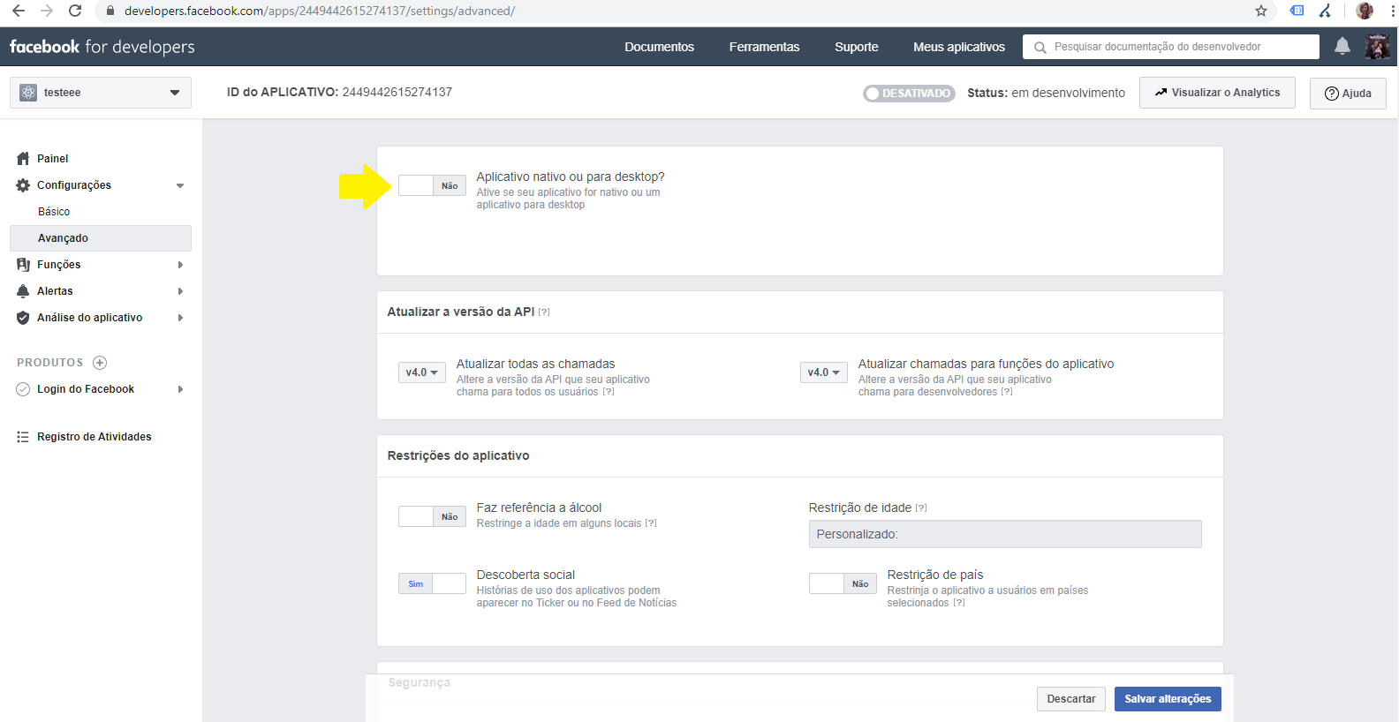Click the developer documentation search field
1399x722 pixels.
[1171, 47]
